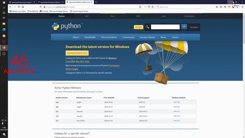This screenshot has height=138, width=245.
Task: Open the Other platforms link
Action: pos(87,61)
